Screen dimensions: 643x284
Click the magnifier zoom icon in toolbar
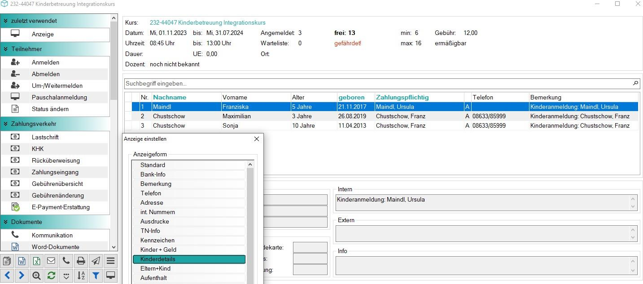coord(36,276)
